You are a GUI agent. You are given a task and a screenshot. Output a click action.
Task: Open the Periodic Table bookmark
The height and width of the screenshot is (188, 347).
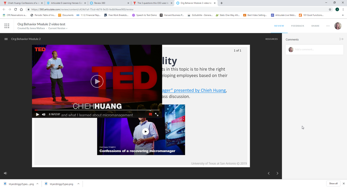pyautogui.click(x=43, y=15)
